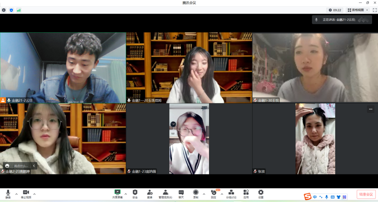This screenshot has width=378, height=202.
Task: Open the 应用 apps panel
Action: tap(246, 194)
